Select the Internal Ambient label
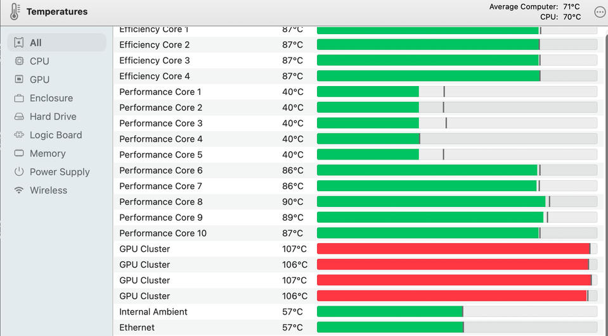The image size is (608, 336). (153, 311)
